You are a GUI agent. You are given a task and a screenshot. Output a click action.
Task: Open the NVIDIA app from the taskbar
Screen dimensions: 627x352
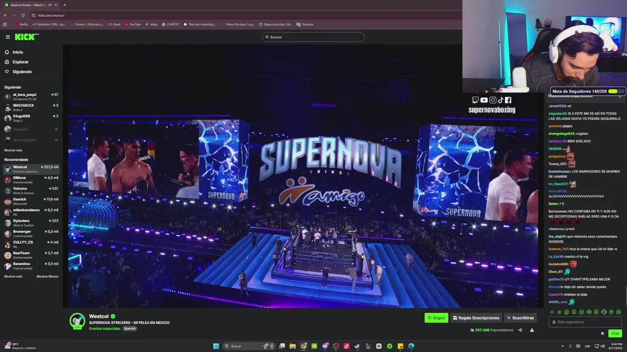(314, 346)
